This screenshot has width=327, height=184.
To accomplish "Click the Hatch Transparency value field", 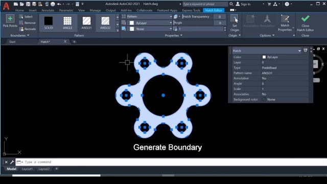I will click(x=220, y=17).
